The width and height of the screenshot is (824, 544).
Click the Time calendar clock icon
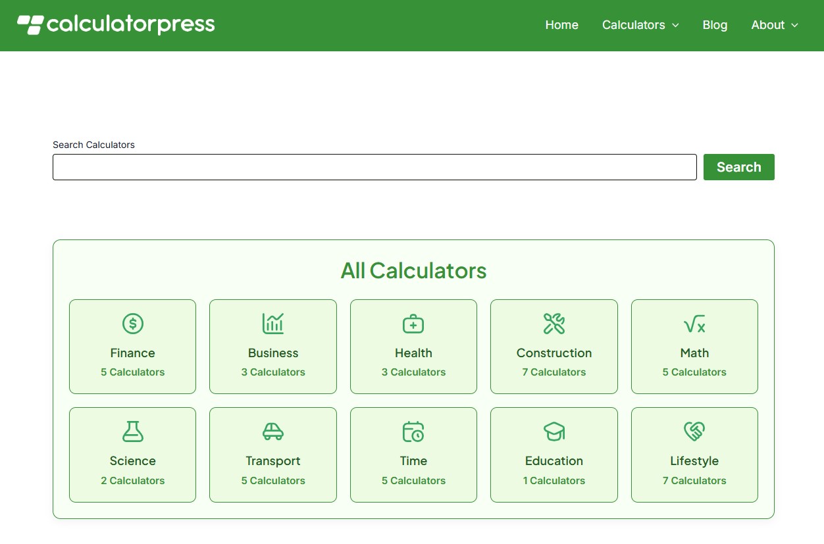[413, 432]
